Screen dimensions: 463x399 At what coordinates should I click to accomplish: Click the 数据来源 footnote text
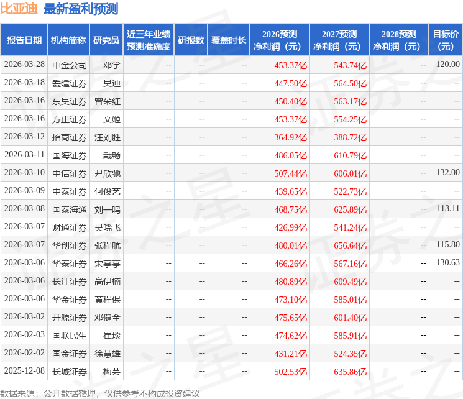click(100, 393)
